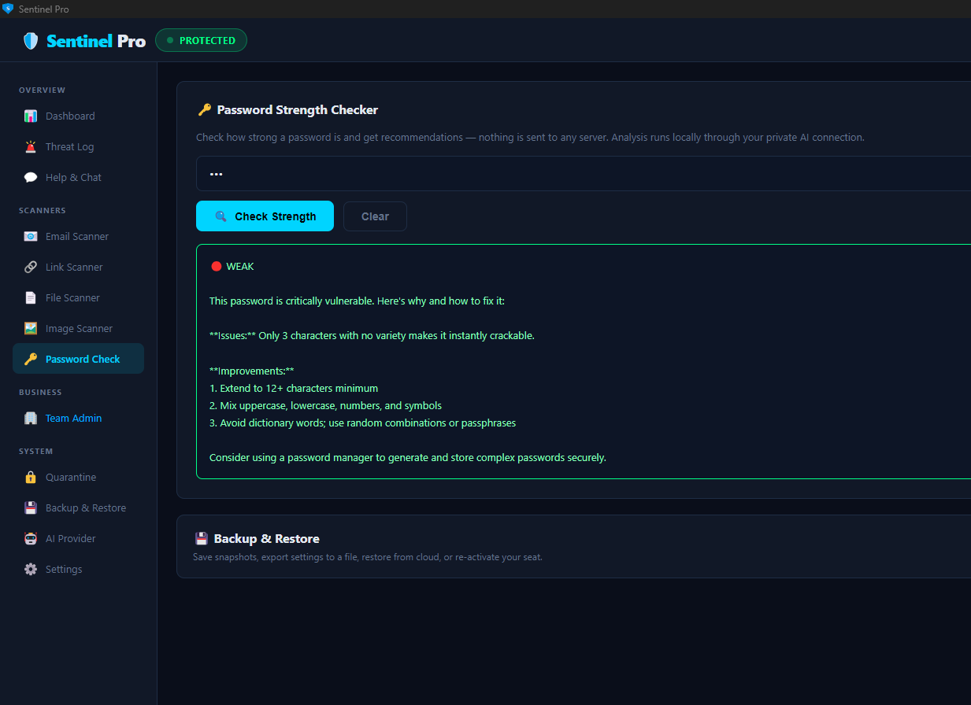Click the Team Admin building icon
The image size is (971, 705).
pos(31,418)
